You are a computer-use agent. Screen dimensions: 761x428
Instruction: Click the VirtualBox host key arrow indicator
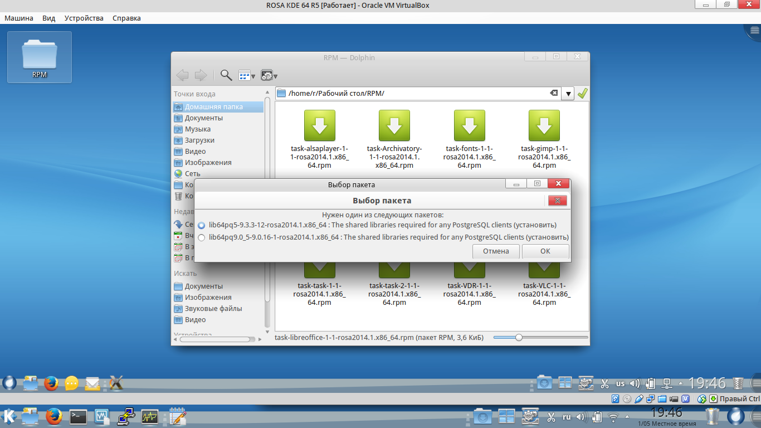click(713, 398)
